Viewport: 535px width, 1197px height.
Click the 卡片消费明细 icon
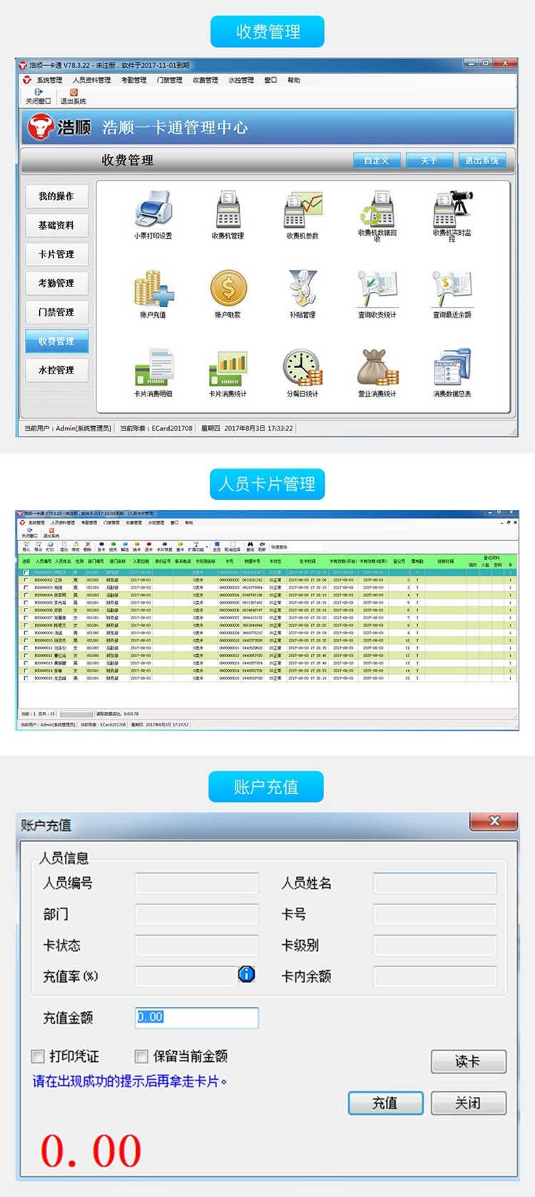153,368
